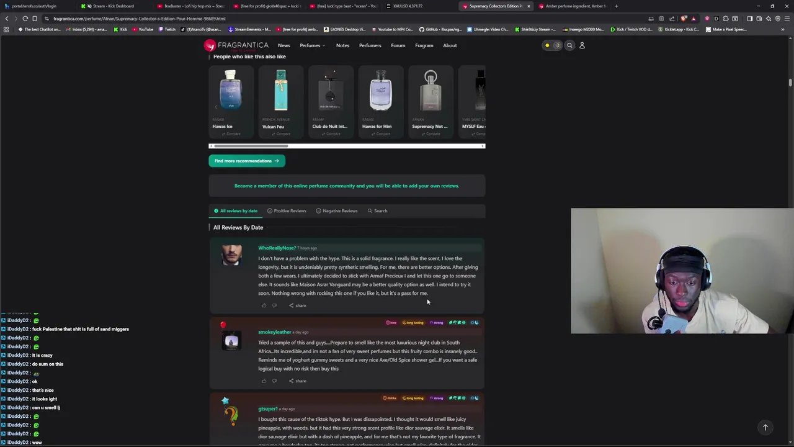794x447 pixels.
Task: Open the Fragram menu item
Action: coord(424,45)
